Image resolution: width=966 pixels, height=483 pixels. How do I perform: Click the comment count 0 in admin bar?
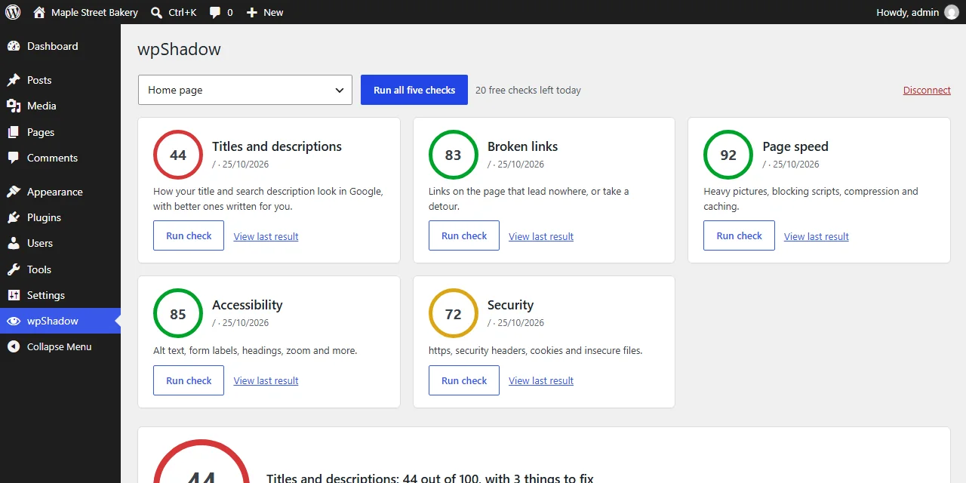point(229,12)
